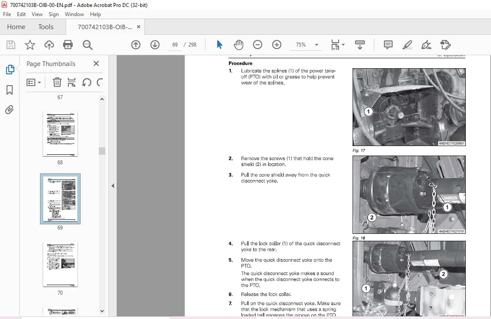
Task: Click the Save file icon
Action: click(11, 45)
